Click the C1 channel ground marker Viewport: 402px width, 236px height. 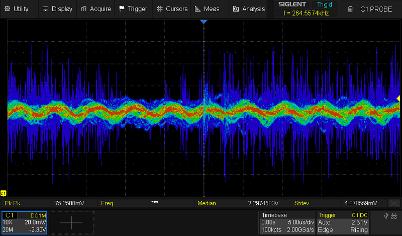click(x=4, y=193)
